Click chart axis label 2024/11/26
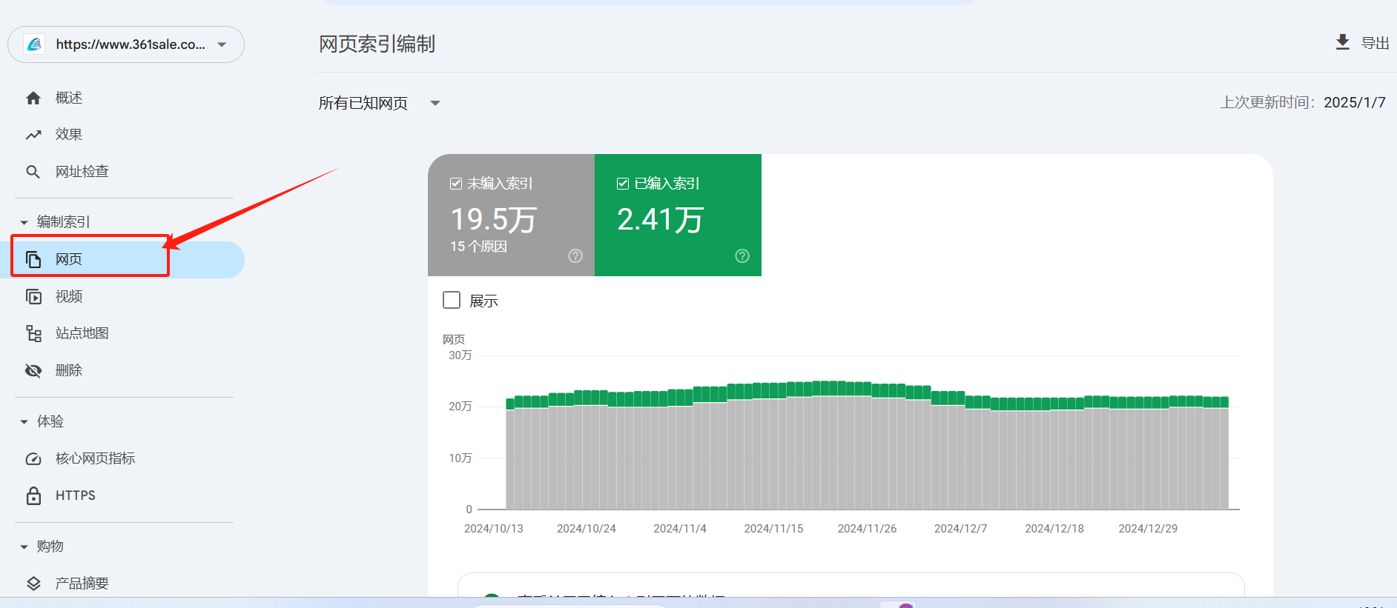This screenshot has height=608, width=1397. pyautogui.click(x=868, y=529)
